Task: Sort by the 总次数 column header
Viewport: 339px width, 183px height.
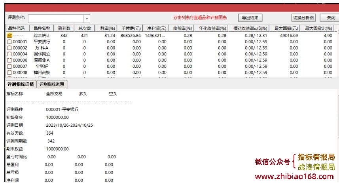Action: pos(85,28)
